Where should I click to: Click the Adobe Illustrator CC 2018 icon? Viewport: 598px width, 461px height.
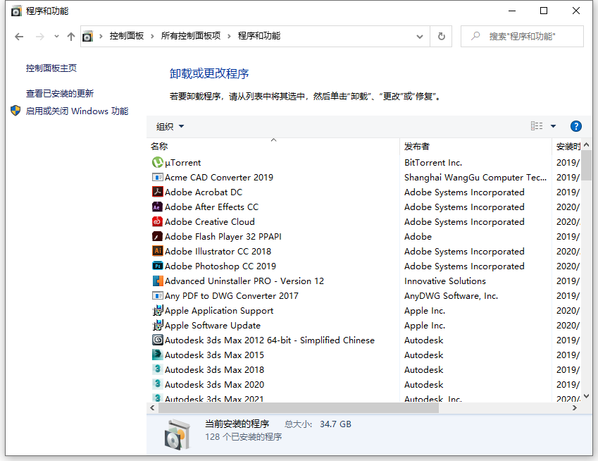[x=158, y=251]
